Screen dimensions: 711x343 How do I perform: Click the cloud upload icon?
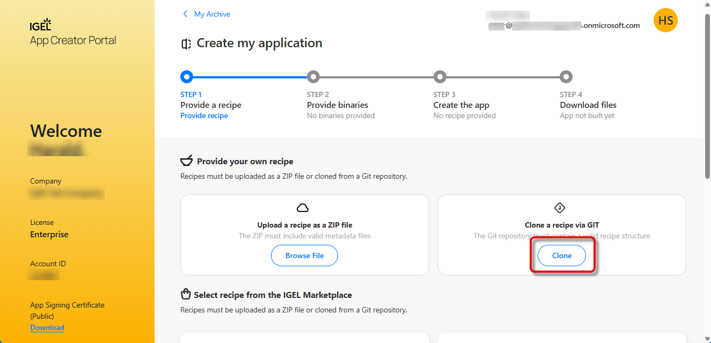click(303, 208)
